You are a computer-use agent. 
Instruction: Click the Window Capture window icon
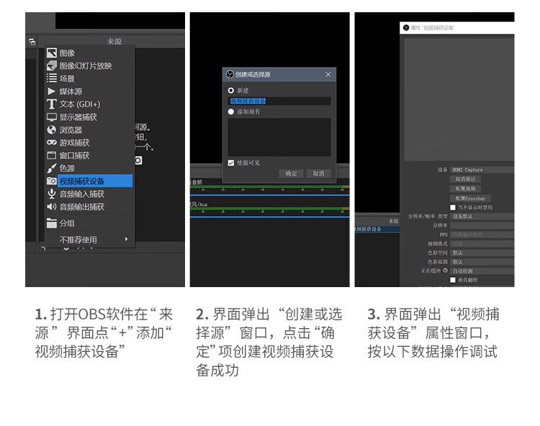[x=52, y=155]
